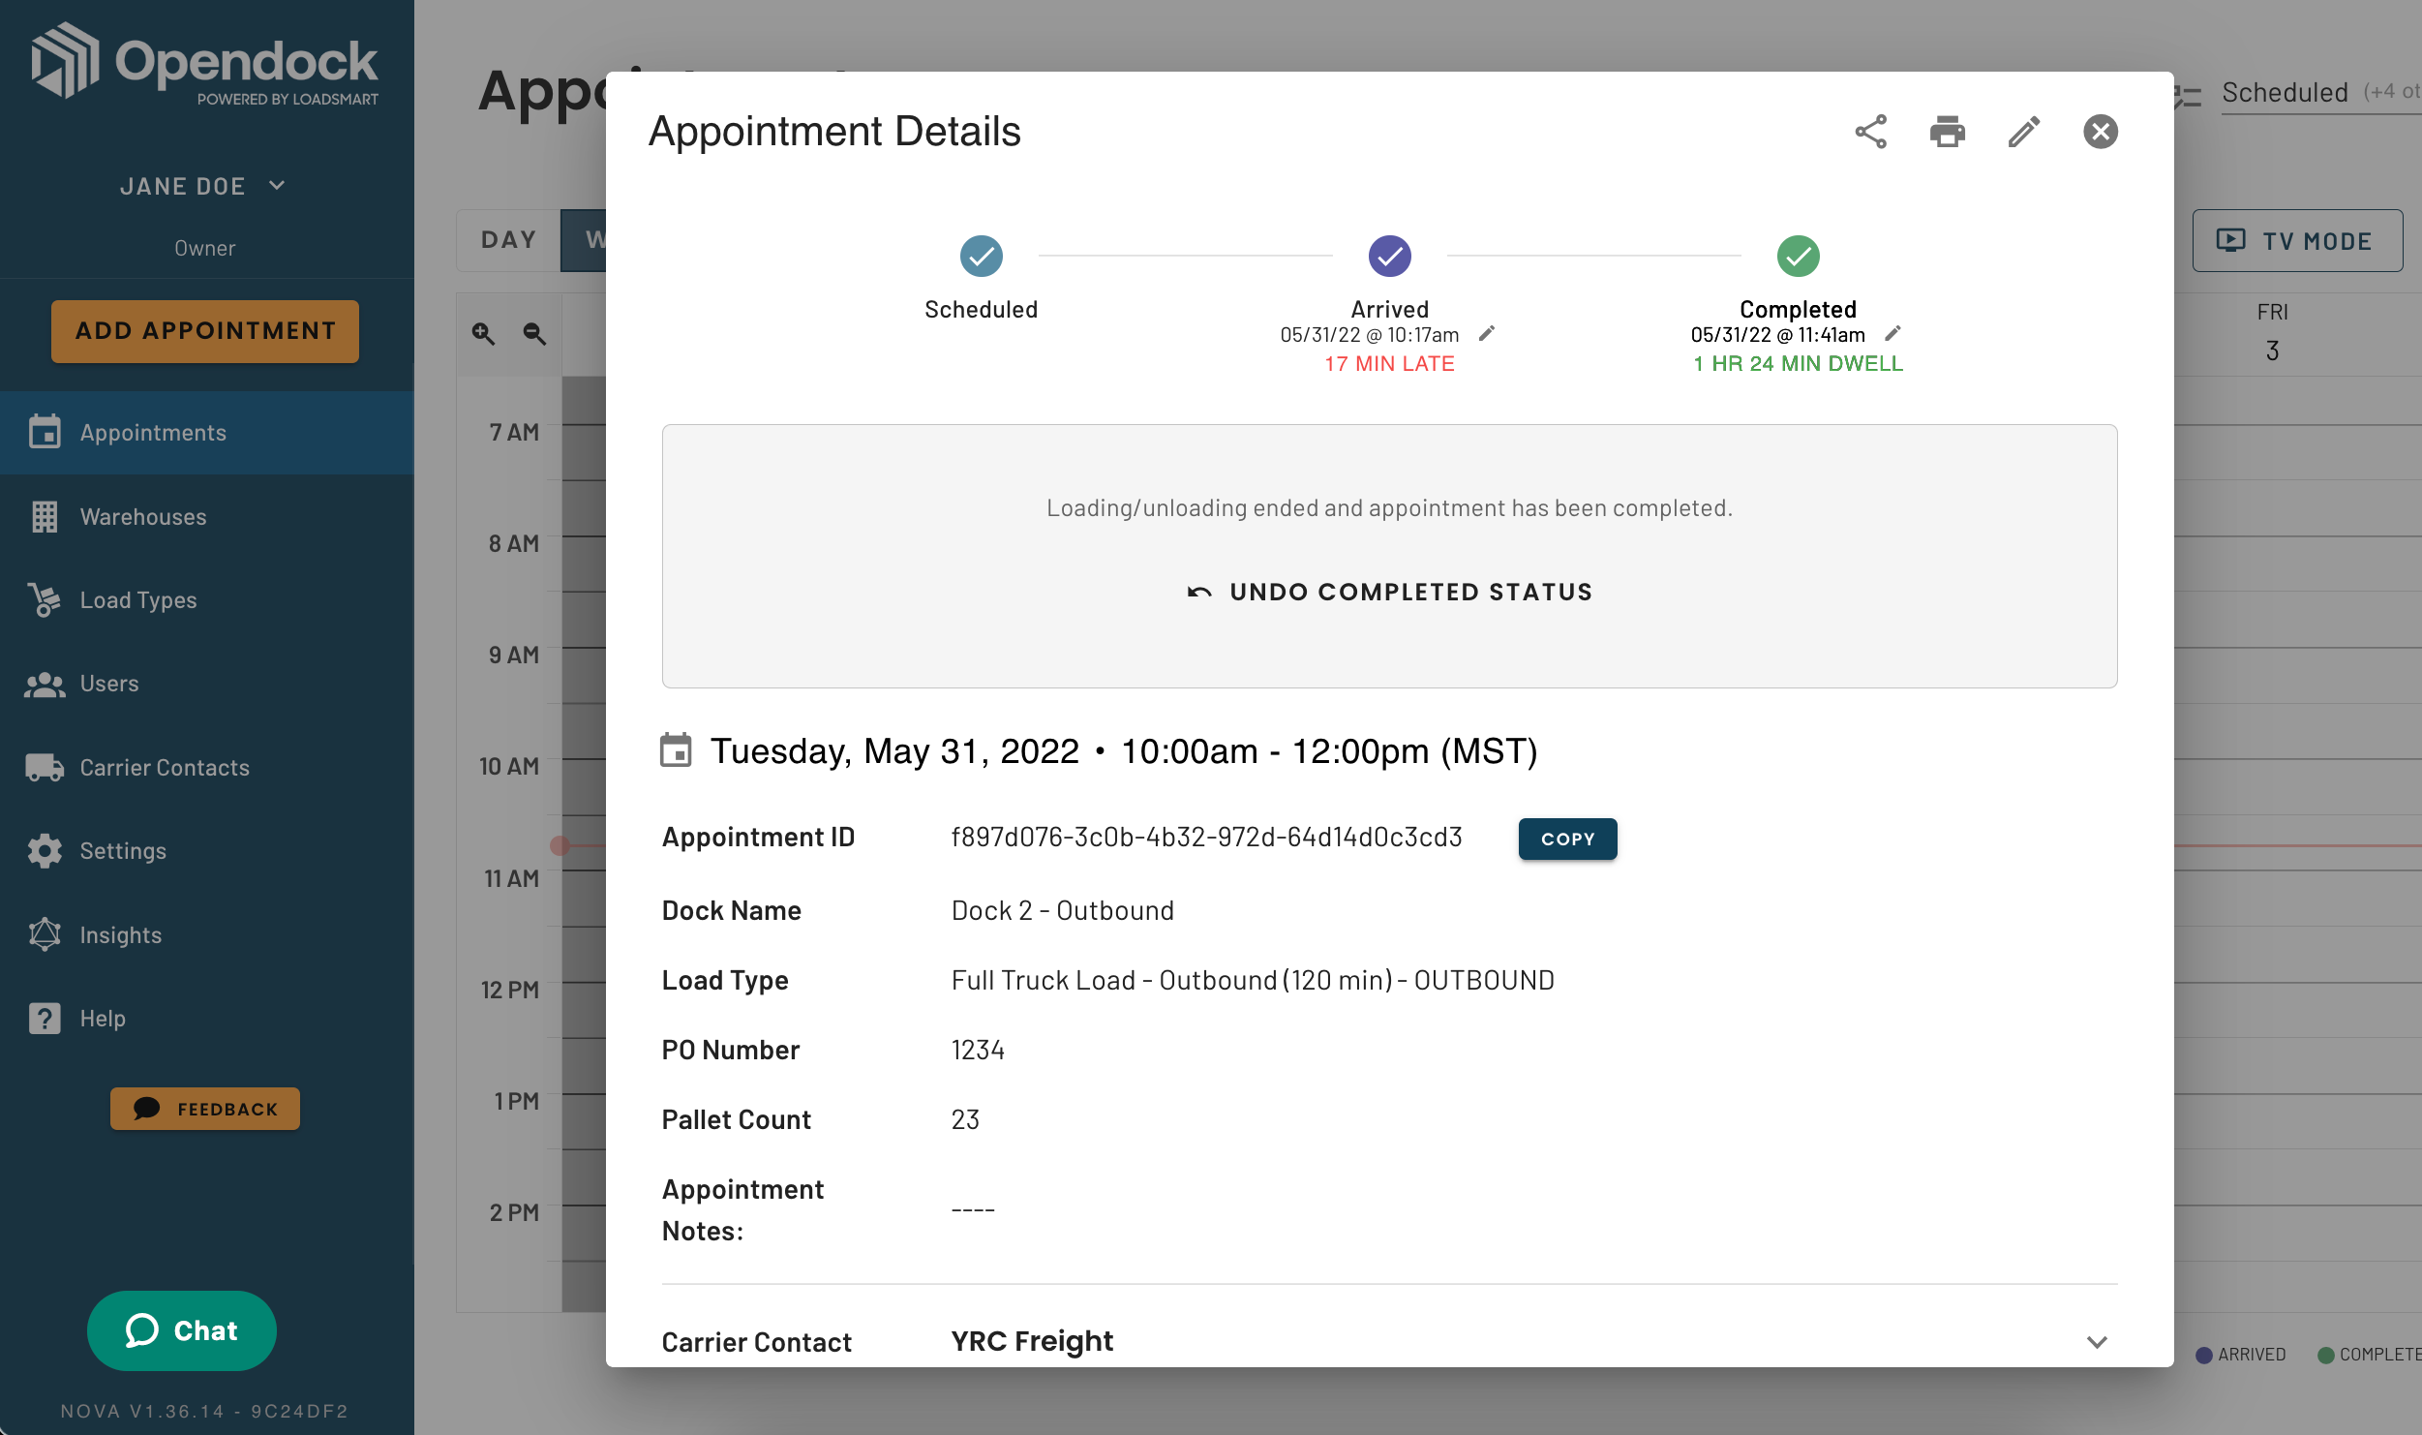
Task: Click the zoom out magnifier icon
Action: 534,334
